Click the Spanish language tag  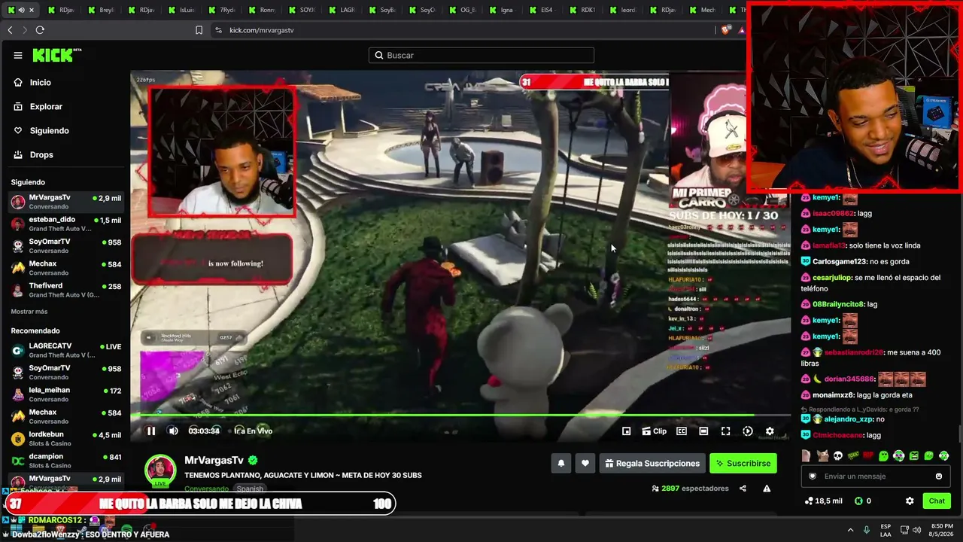point(250,489)
